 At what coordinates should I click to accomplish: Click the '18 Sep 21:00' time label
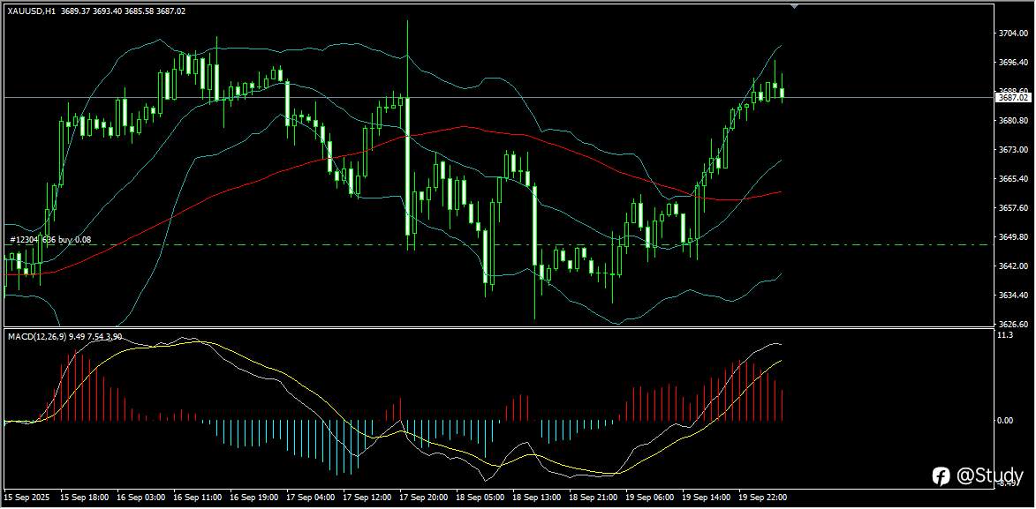[593, 497]
